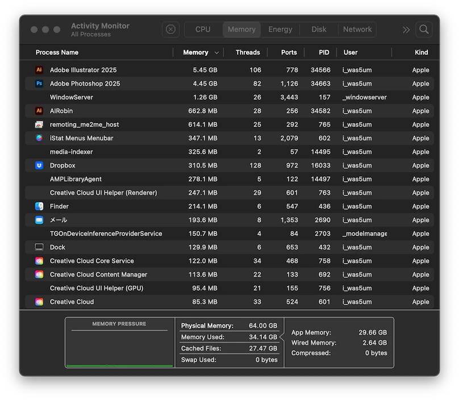459x400 pixels.
Task: Open the search magnifier in the toolbar
Action: pyautogui.click(x=424, y=30)
